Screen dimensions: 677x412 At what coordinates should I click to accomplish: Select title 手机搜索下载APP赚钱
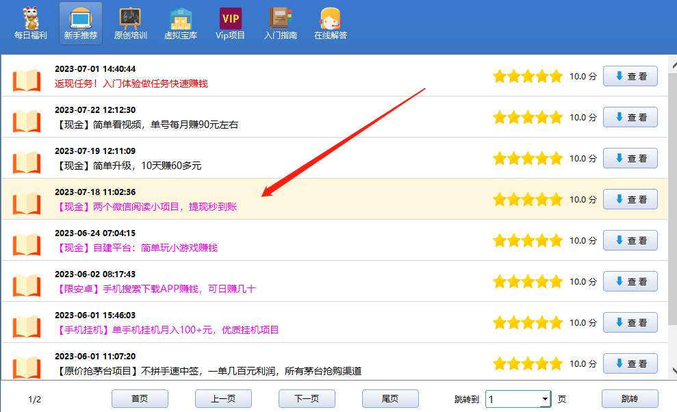coord(155,289)
